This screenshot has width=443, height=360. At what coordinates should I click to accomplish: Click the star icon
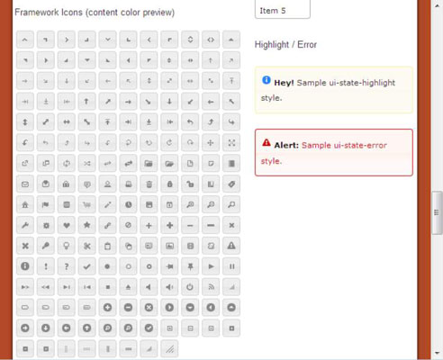click(87, 225)
